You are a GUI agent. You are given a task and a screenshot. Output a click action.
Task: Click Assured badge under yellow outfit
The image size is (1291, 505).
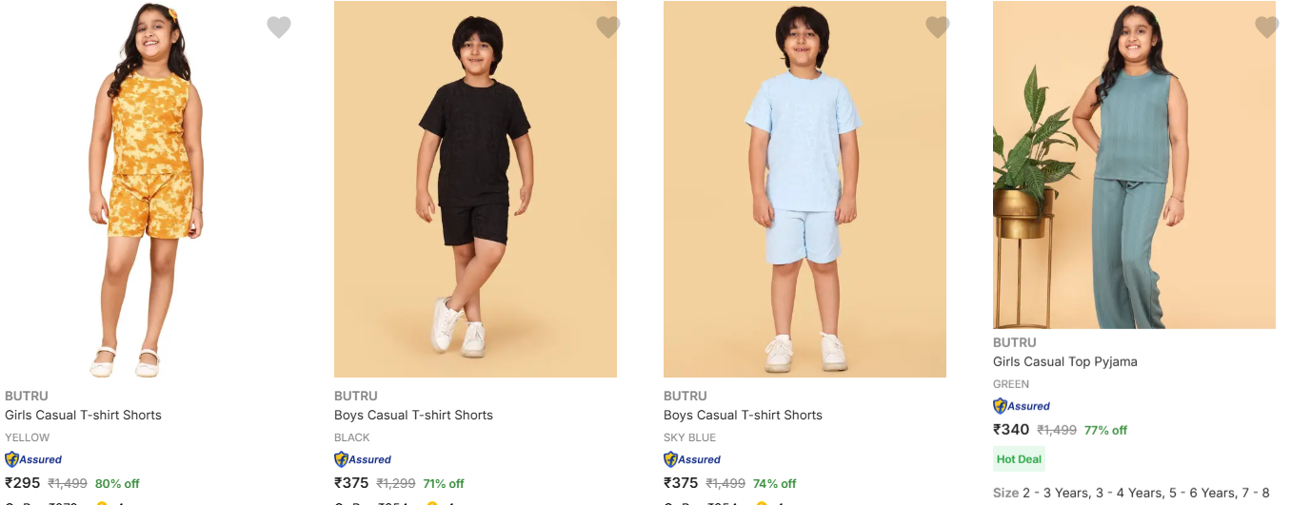coord(33,459)
